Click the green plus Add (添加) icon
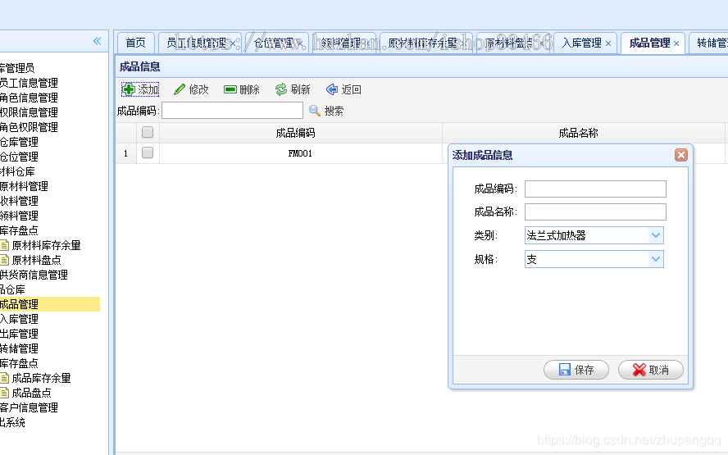 click(x=129, y=89)
